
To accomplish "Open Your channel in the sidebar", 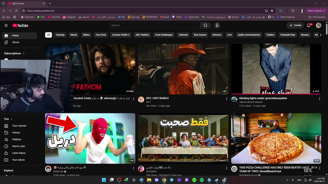I will [x=19, y=126].
